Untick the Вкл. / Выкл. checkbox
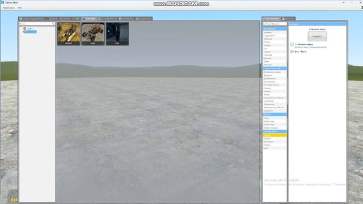 pyautogui.click(x=292, y=52)
